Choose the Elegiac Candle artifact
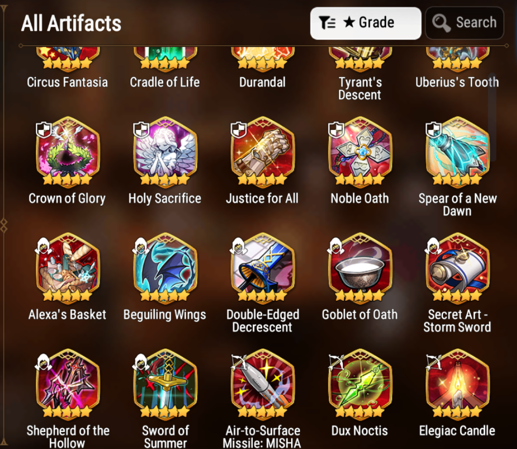Viewport: 517px width, 449px height. [x=457, y=383]
